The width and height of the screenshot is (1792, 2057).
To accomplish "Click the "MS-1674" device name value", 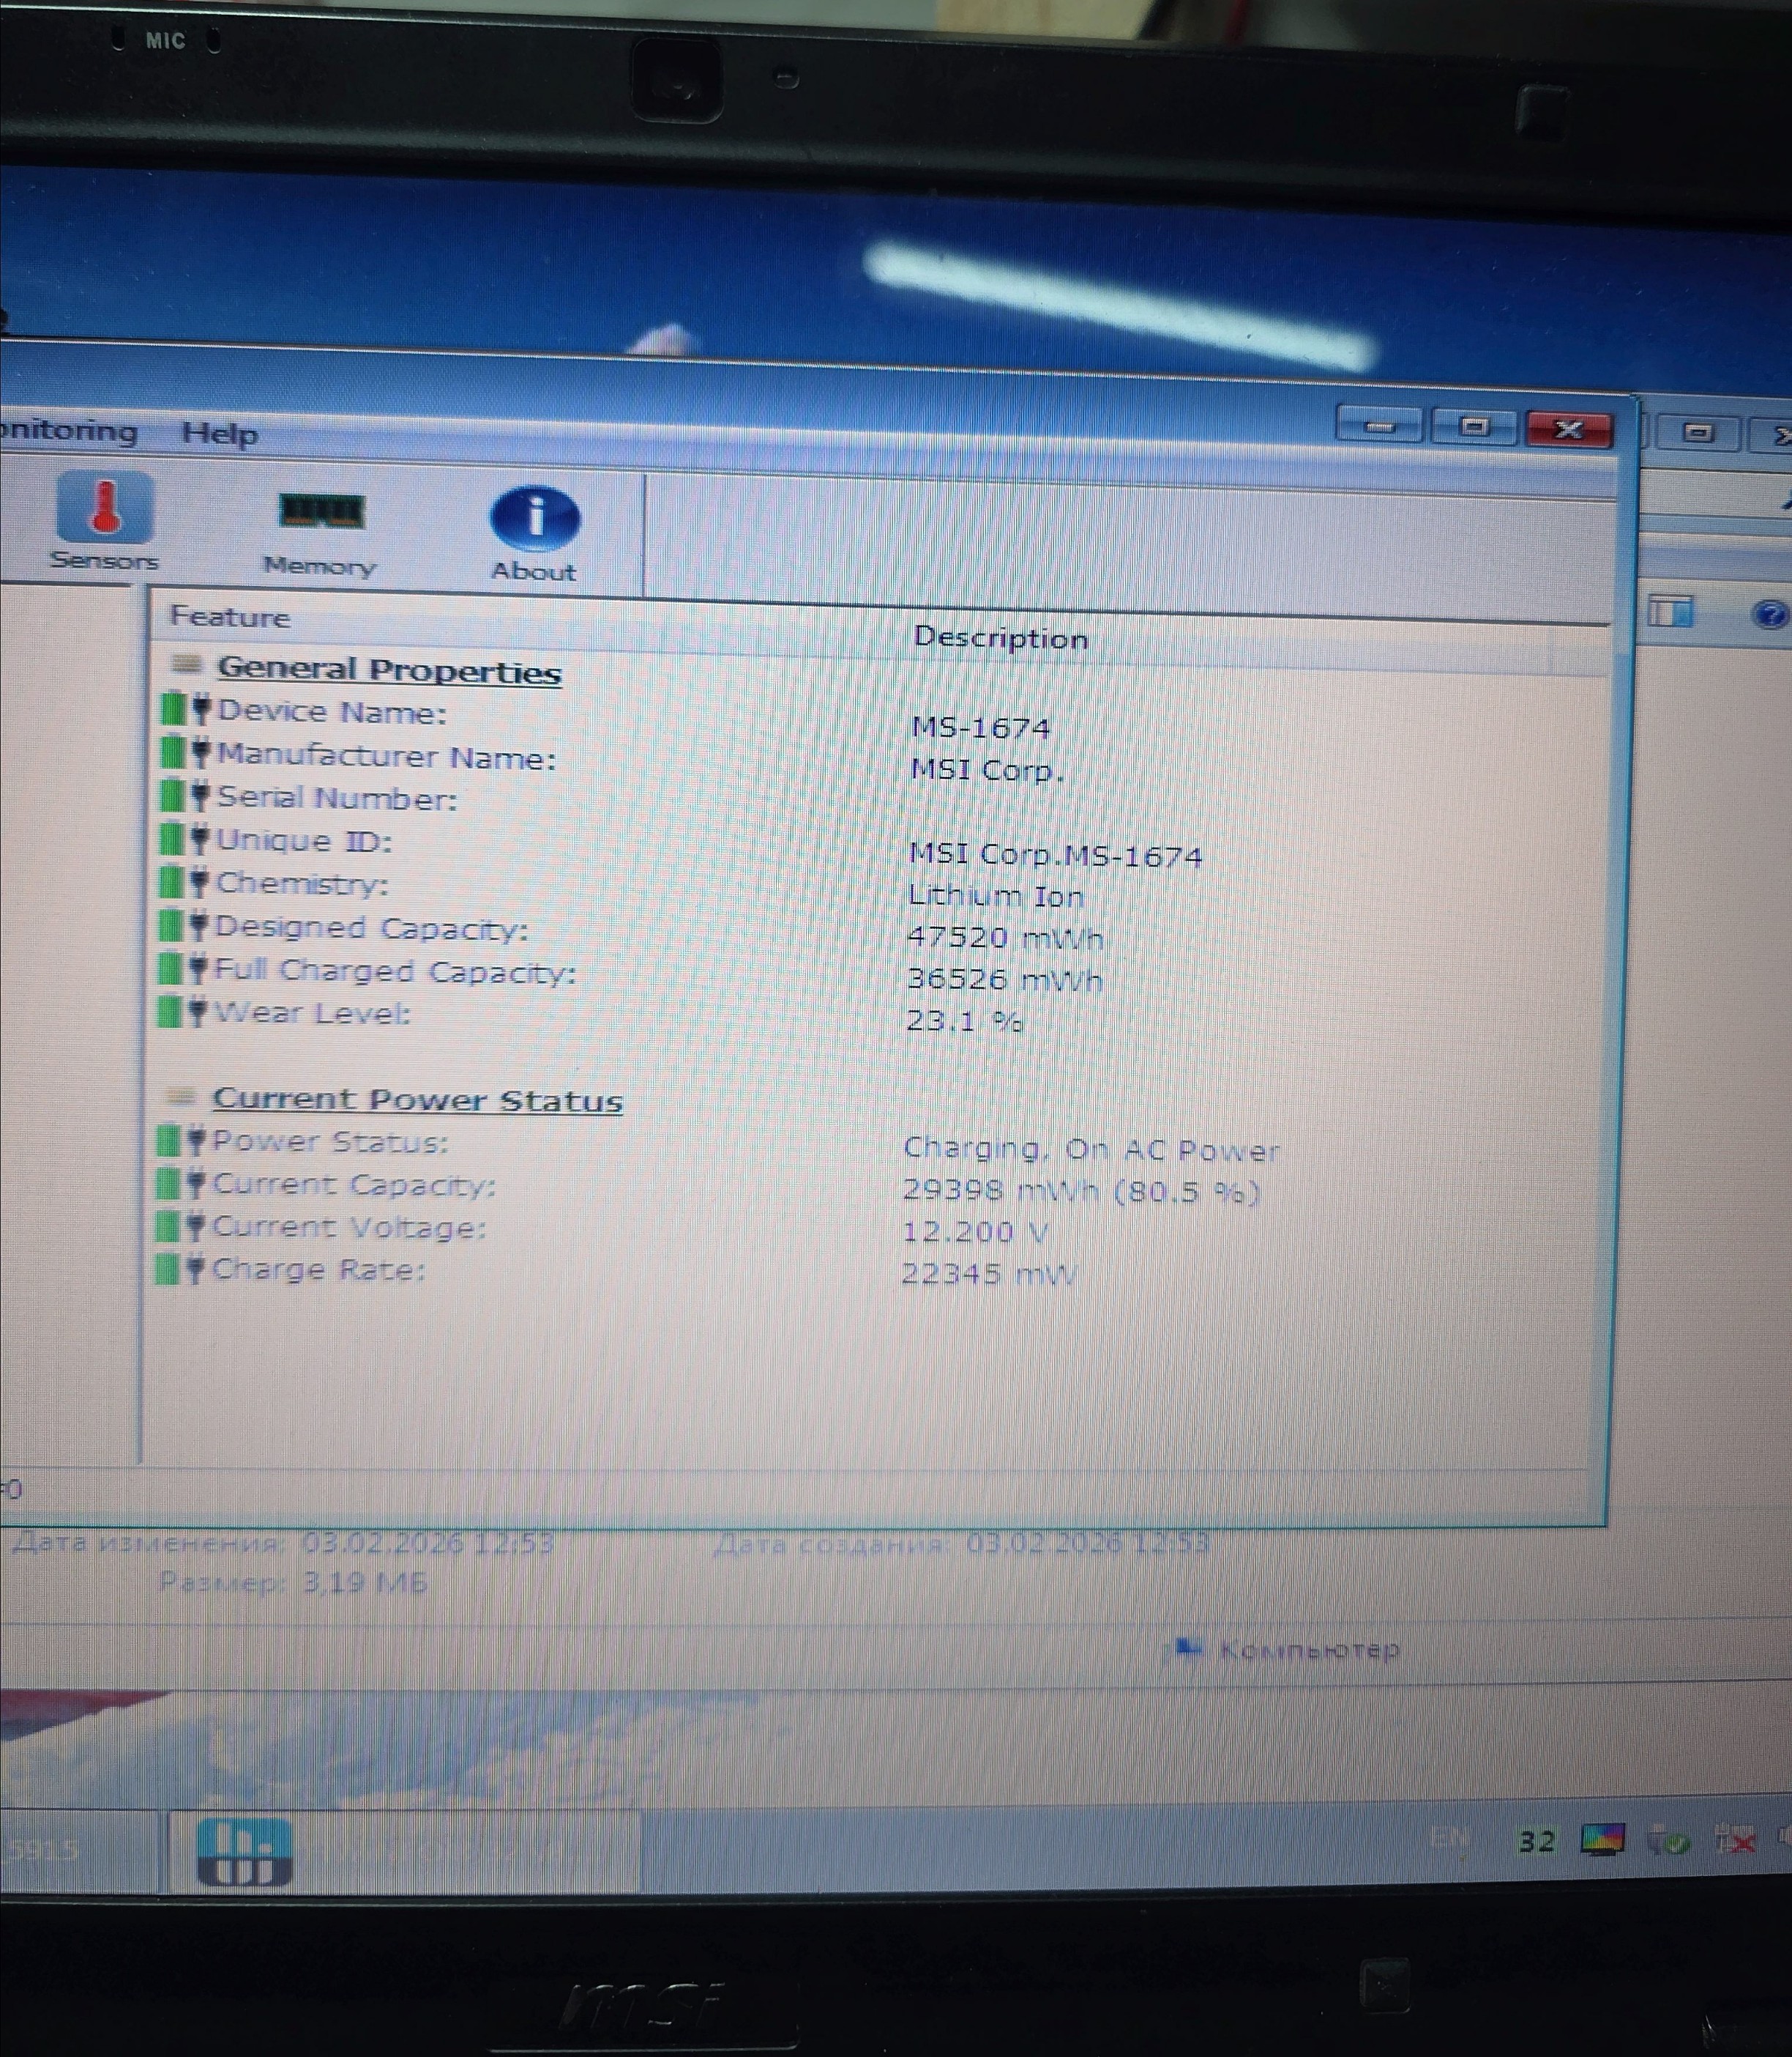I will point(981,727).
